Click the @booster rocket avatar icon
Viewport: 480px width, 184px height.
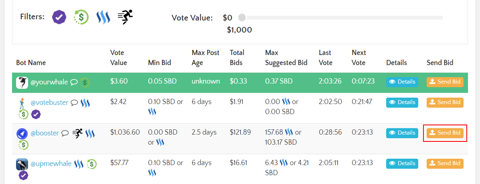[22, 134]
